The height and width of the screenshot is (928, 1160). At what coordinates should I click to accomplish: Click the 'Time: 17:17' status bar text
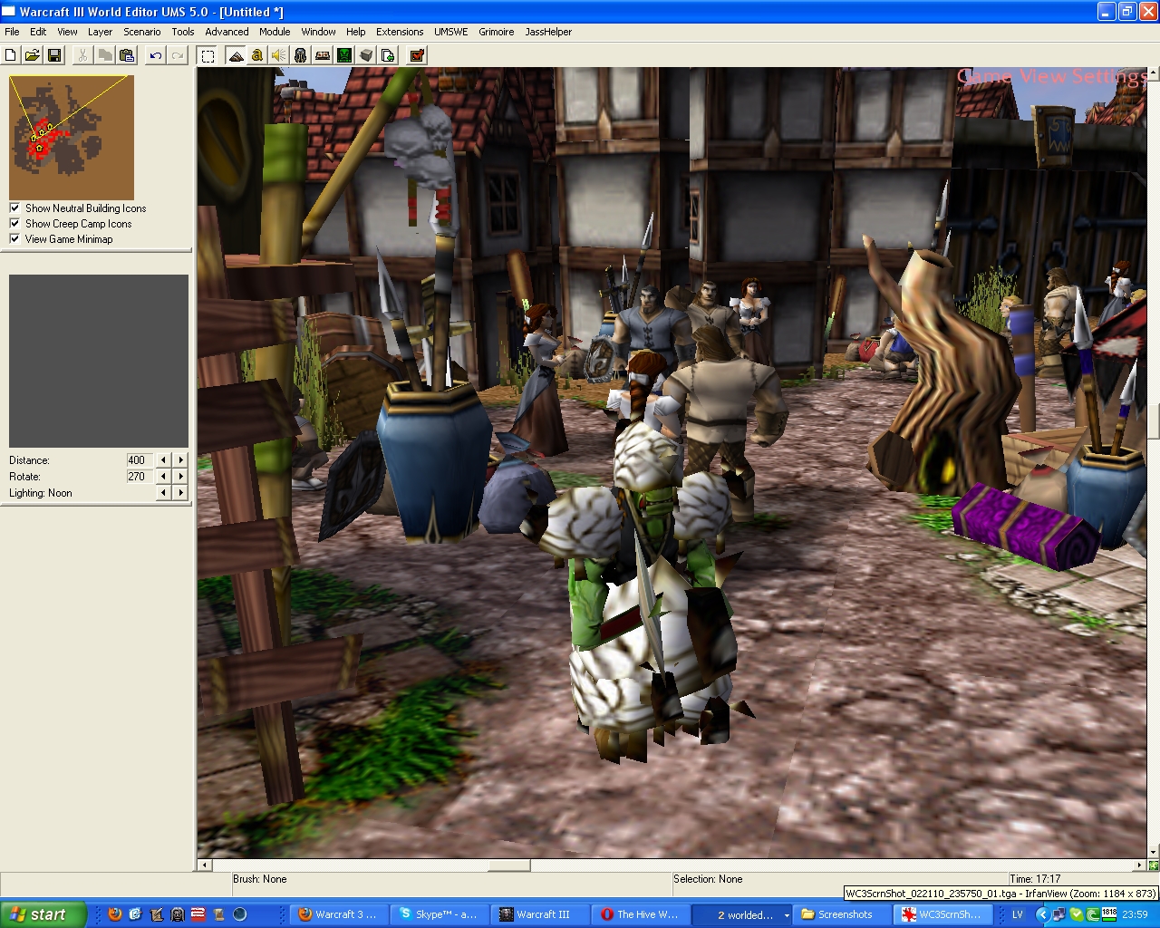click(1036, 879)
